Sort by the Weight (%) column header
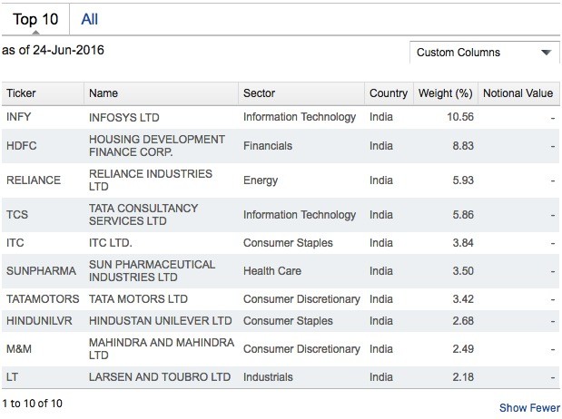 click(445, 93)
